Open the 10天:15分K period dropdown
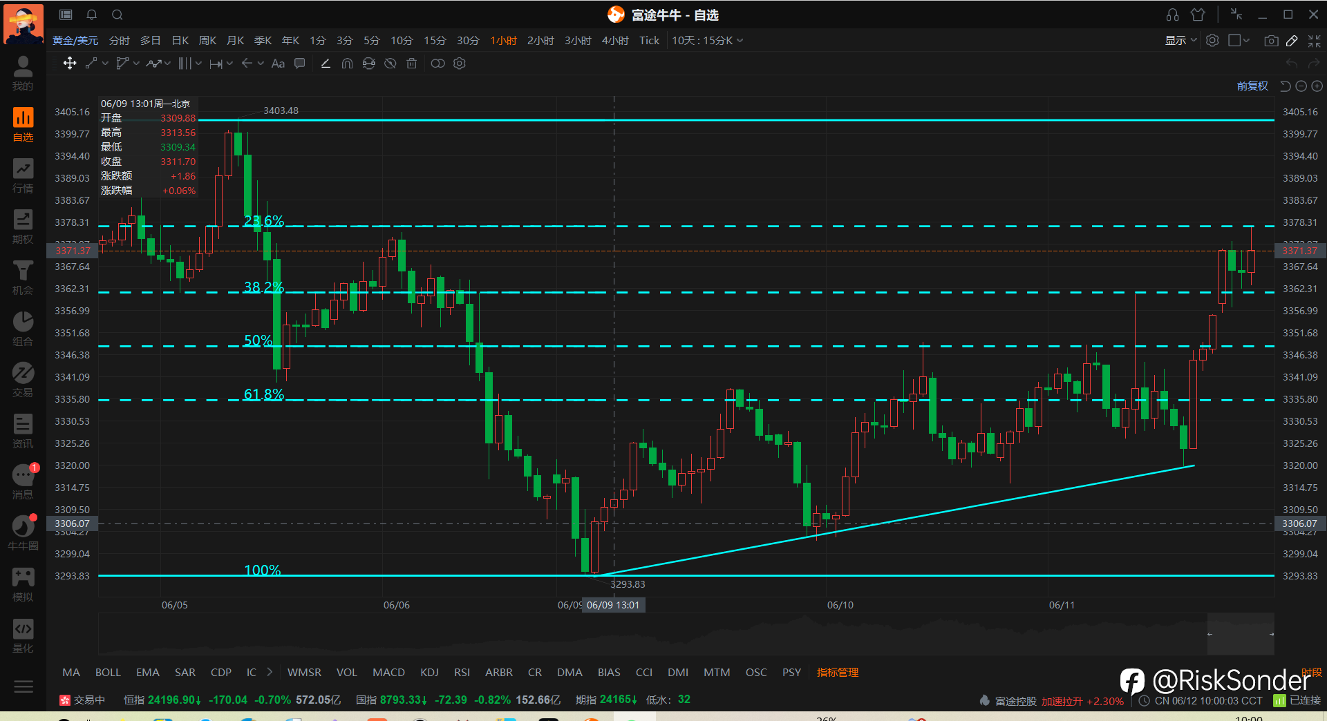 pyautogui.click(x=708, y=41)
